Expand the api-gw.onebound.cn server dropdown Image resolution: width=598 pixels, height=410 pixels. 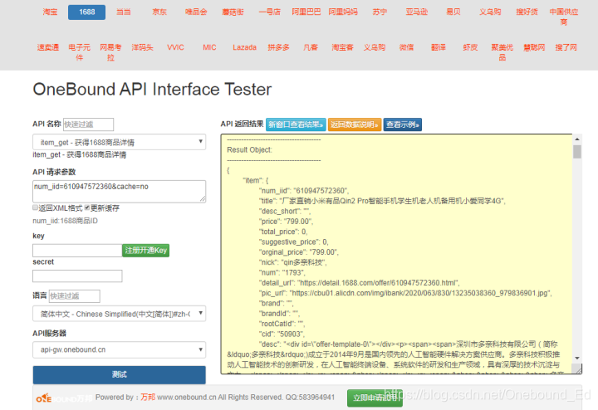[x=120, y=349]
